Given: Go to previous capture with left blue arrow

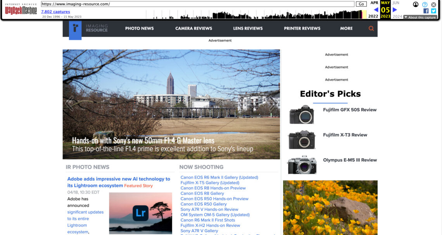Looking at the screenshot, I should 376,10.
